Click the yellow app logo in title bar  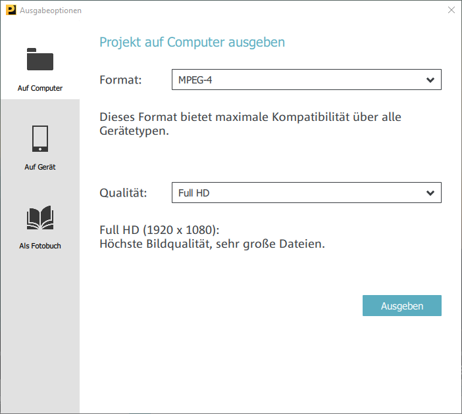coord(10,11)
